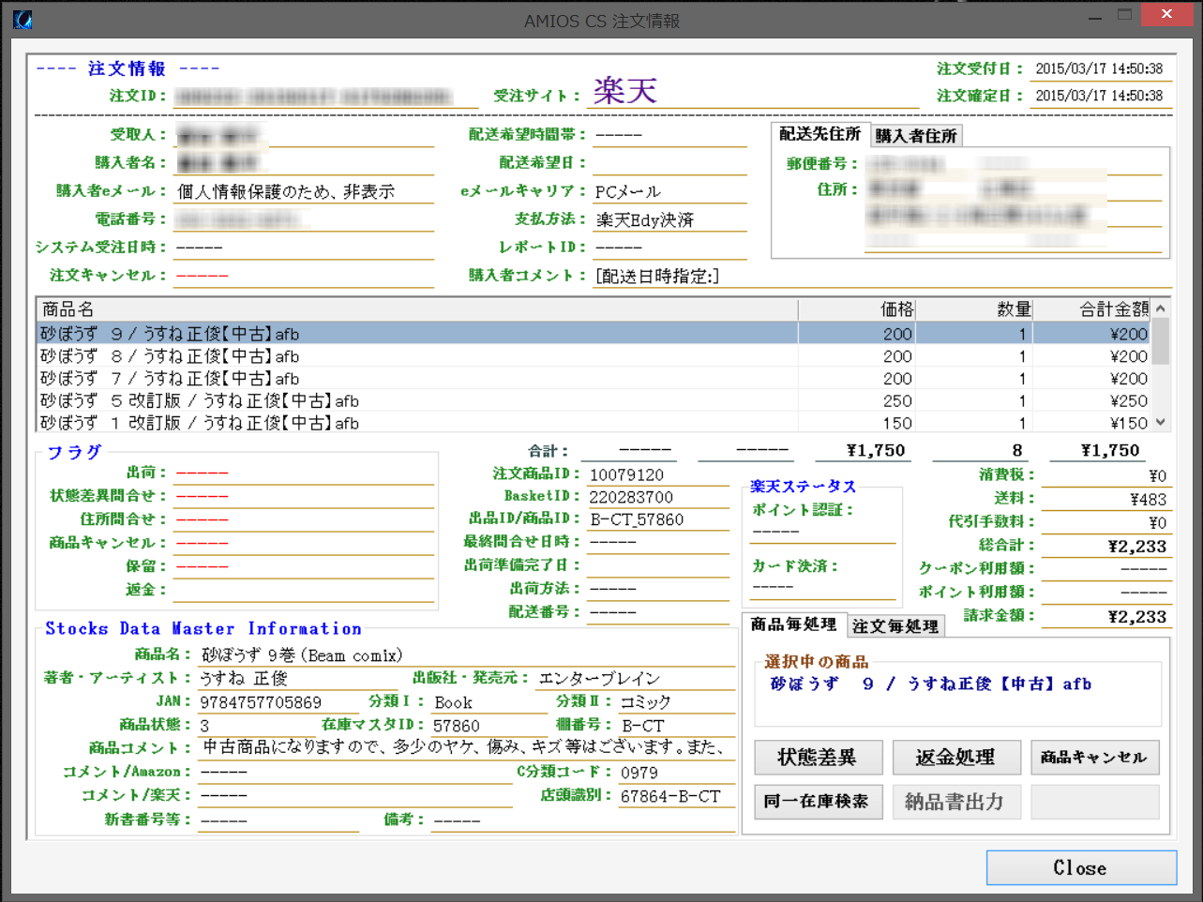
Task: Click the 消費税 value ¥0
Action: coord(1105,476)
